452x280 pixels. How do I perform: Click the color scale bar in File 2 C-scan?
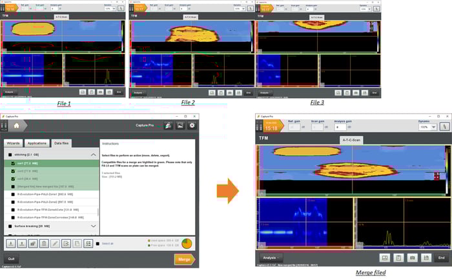click(252, 36)
